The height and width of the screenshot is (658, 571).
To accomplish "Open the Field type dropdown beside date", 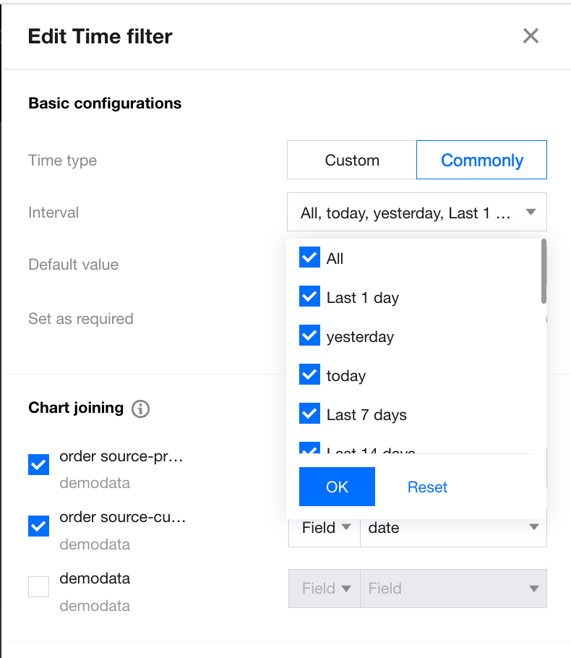I will [325, 528].
